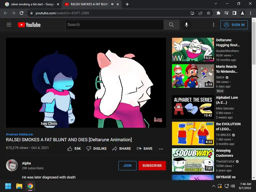Open Alphs channel name link
256x192 pixels.
[26, 163]
